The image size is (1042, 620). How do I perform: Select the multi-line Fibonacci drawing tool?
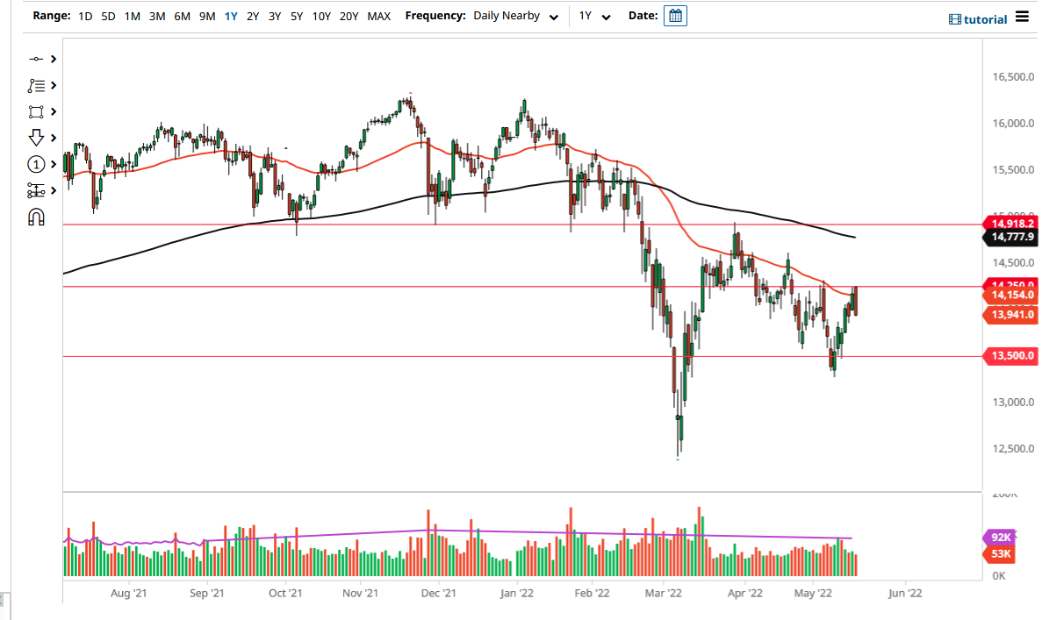point(35,85)
